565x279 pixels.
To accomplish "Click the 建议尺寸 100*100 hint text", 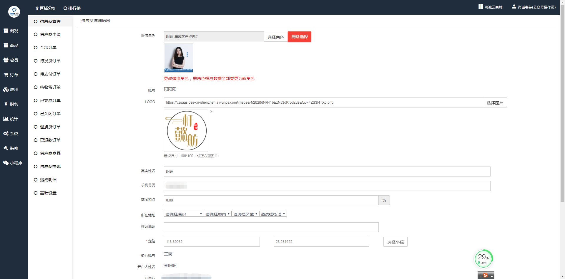I will (x=191, y=156).
